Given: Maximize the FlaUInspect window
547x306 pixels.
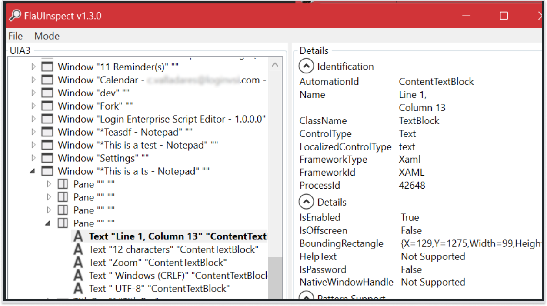Looking at the screenshot, I should [x=504, y=16].
